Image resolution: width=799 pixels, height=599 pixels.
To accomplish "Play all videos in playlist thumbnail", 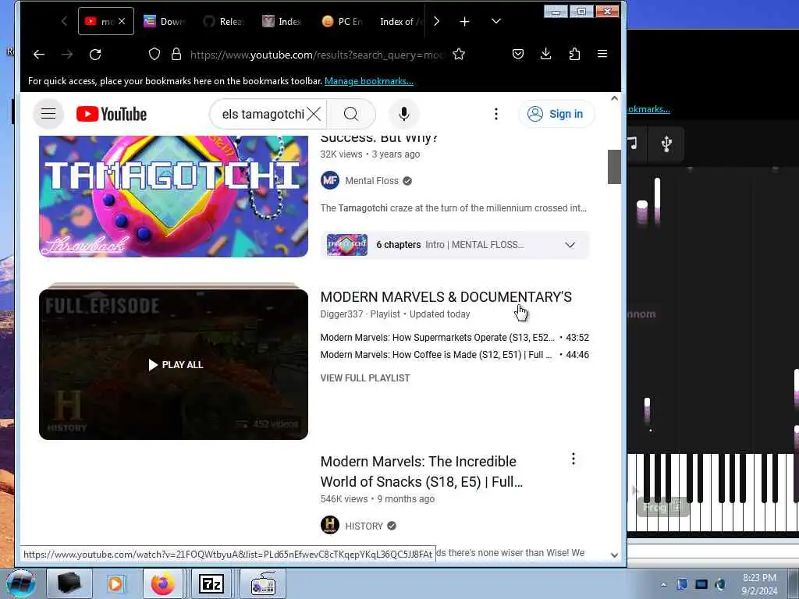I will tap(173, 364).
